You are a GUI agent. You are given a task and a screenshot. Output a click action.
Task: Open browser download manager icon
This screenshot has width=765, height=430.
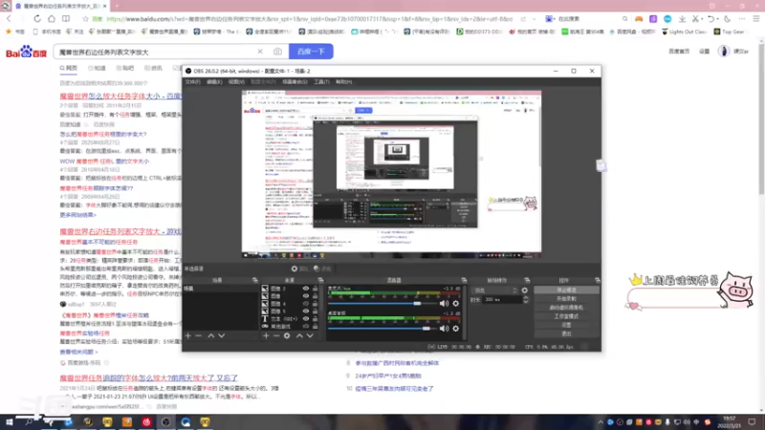point(682,19)
